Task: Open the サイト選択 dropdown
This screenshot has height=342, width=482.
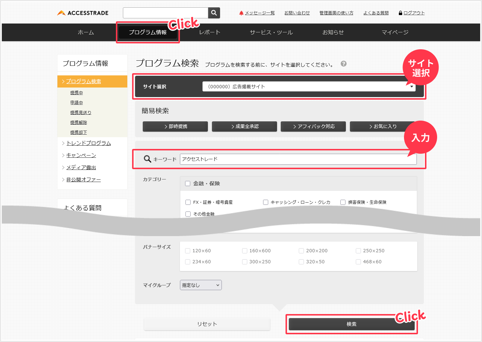Action: click(309, 86)
